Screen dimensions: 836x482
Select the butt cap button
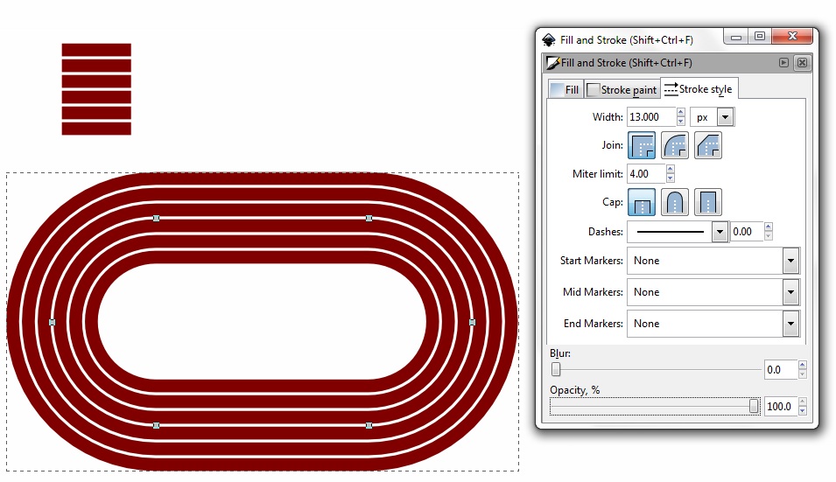click(642, 202)
